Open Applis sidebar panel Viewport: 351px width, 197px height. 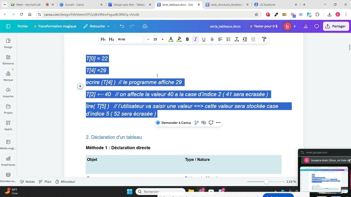[x=8, y=125]
